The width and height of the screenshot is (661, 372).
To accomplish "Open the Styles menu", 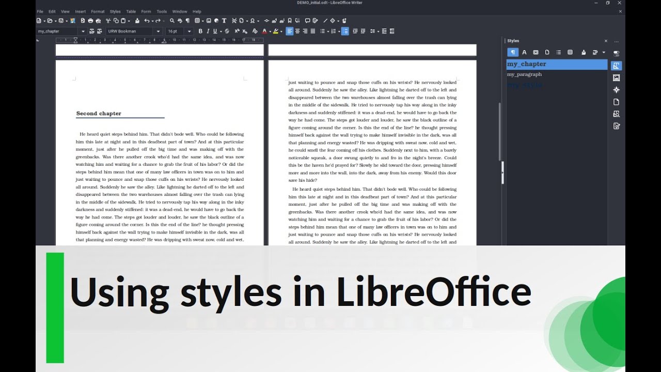I will coord(115,11).
